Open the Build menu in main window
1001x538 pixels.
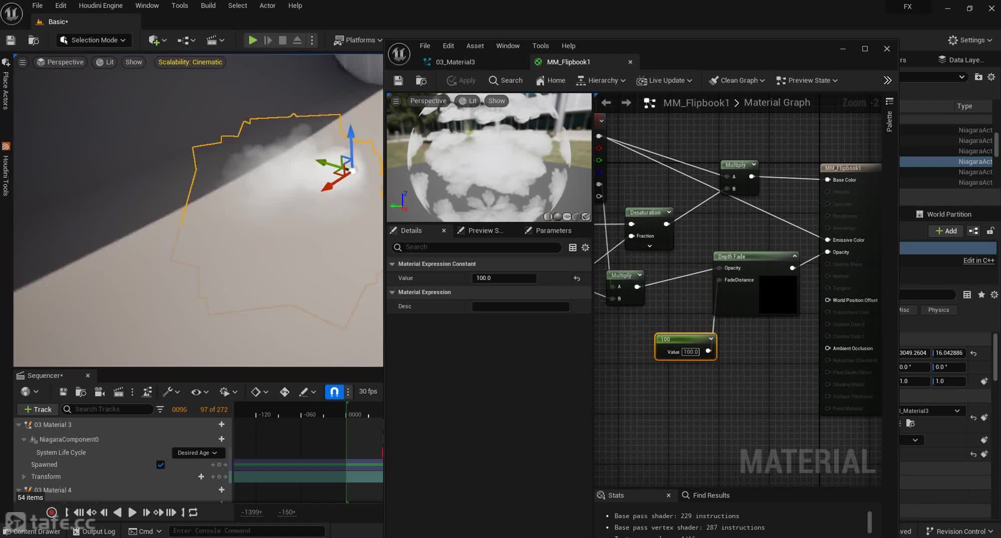click(x=208, y=5)
